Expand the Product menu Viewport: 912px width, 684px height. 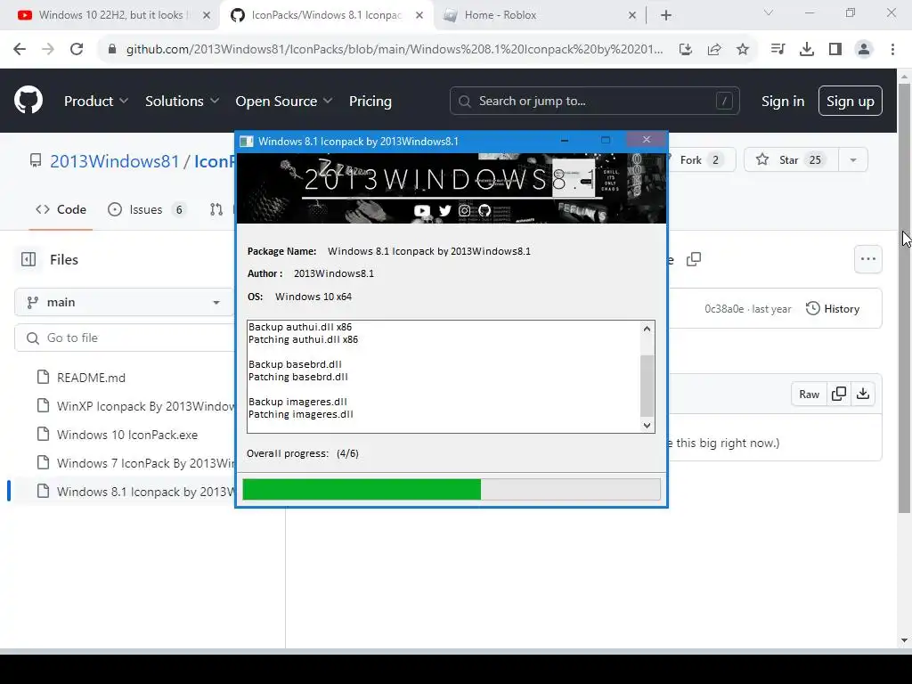point(96,102)
